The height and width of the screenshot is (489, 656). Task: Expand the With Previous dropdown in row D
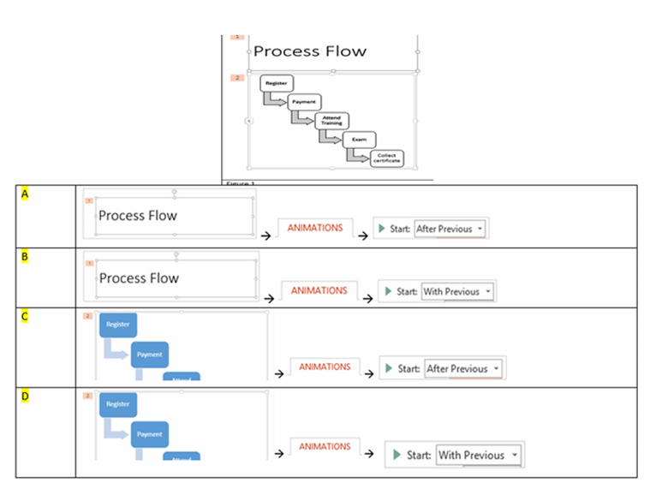point(514,455)
